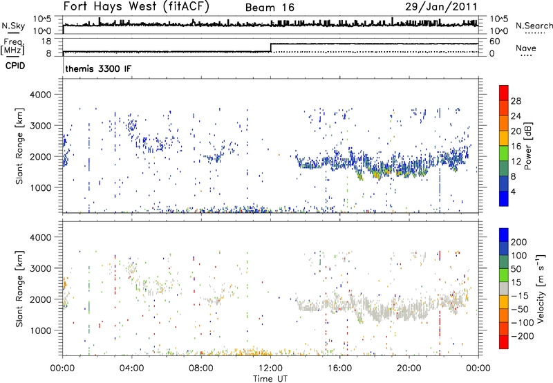Click the '-200' Velocity colorbar value
This screenshot has height=383, width=553.
[523, 336]
